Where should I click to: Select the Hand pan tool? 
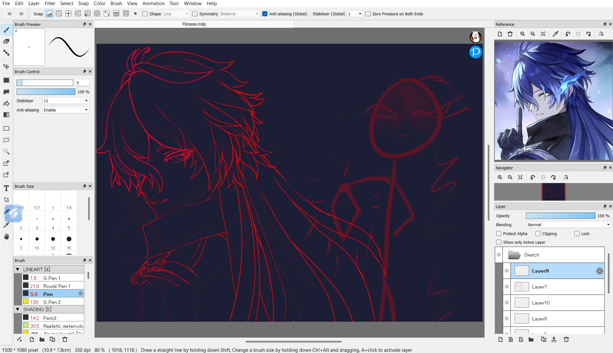click(x=6, y=236)
